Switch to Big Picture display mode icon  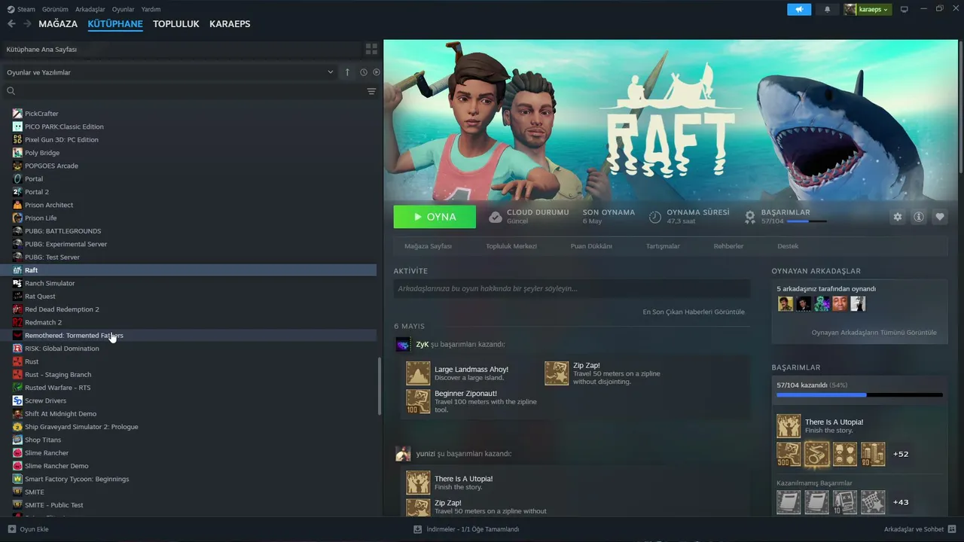905,9
